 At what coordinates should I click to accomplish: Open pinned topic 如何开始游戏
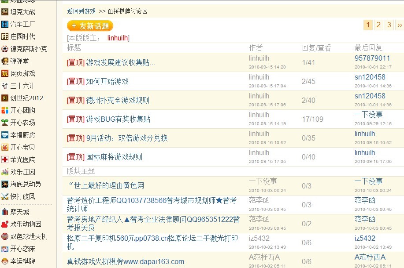pos(107,81)
